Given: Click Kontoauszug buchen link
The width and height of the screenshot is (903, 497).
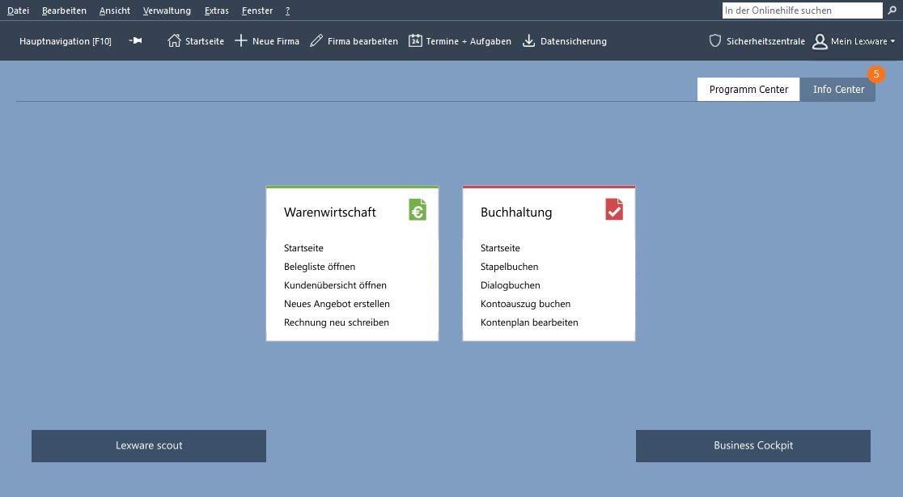Looking at the screenshot, I should 525,304.
